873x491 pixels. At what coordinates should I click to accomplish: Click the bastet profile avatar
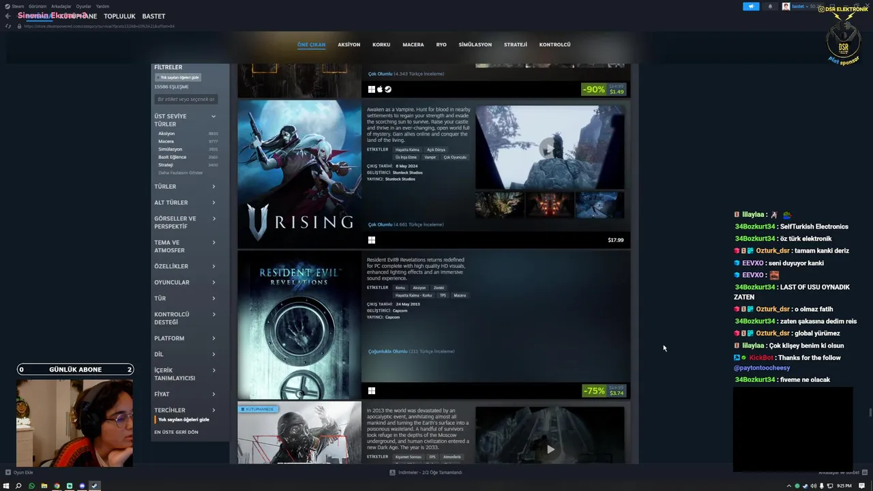(x=786, y=6)
